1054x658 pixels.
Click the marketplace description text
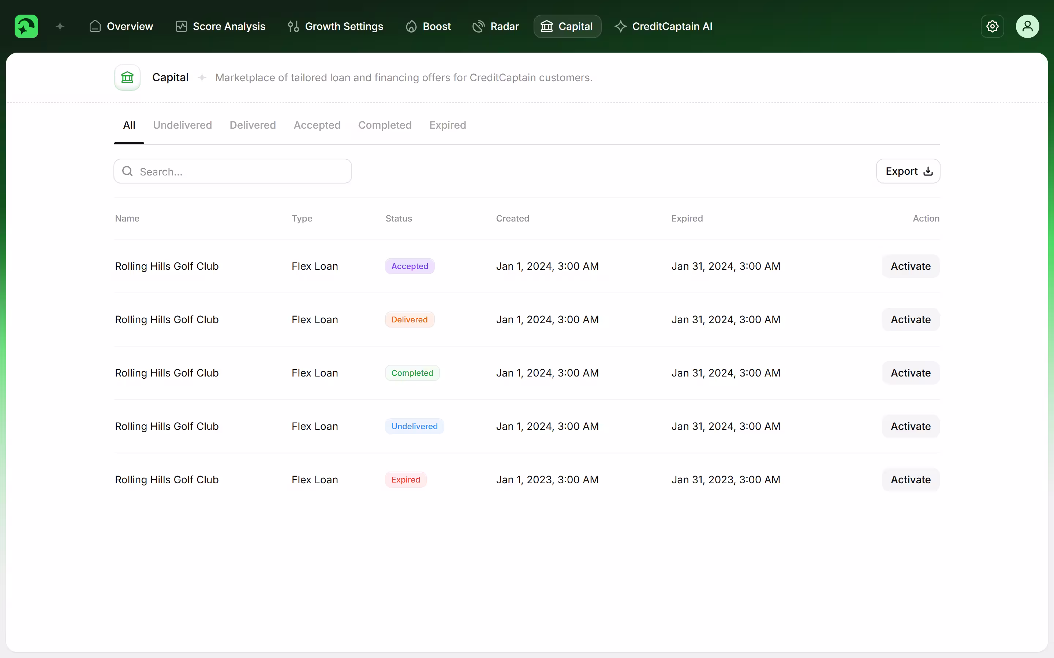(404, 77)
